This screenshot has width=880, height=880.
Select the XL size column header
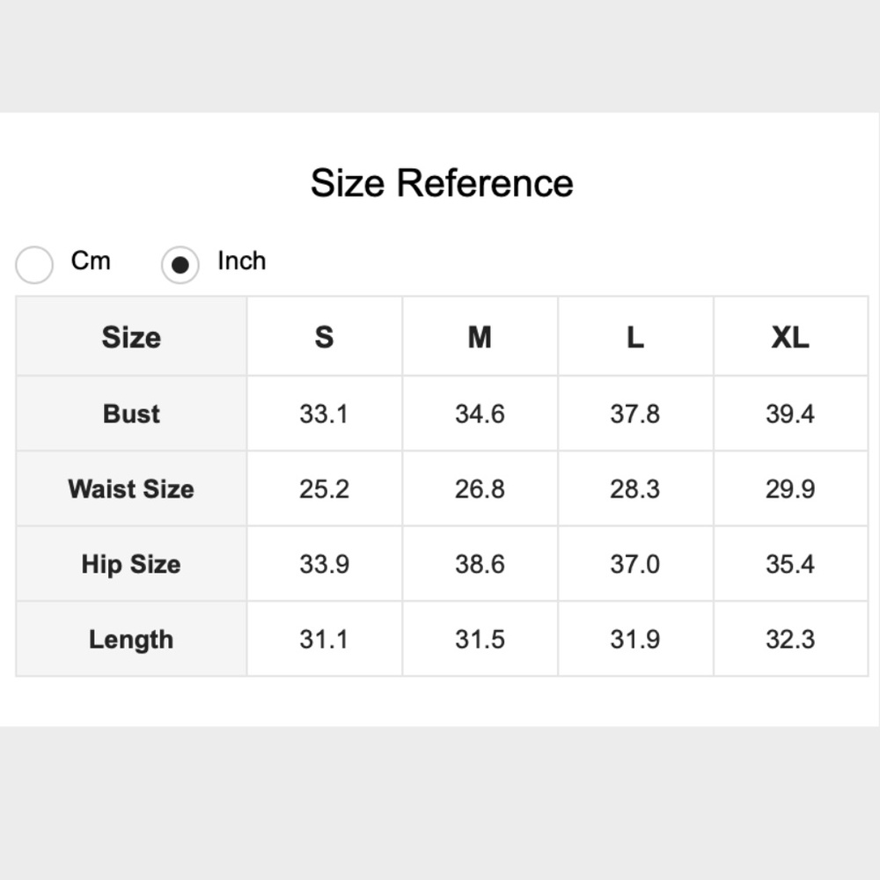click(789, 337)
